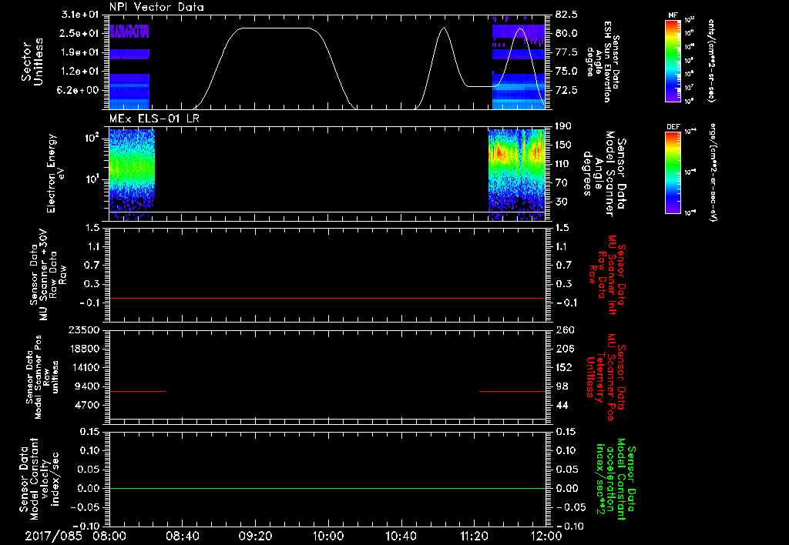This screenshot has width=789, height=545.
Task: Click the "23500" tick label
Action: click(83, 329)
